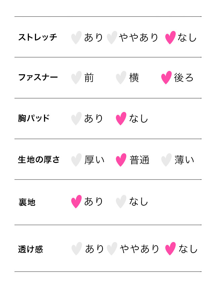Screen dimensions: 215x287
Task: Select the pink heart for 胸パッド なし
Action: click(x=121, y=118)
